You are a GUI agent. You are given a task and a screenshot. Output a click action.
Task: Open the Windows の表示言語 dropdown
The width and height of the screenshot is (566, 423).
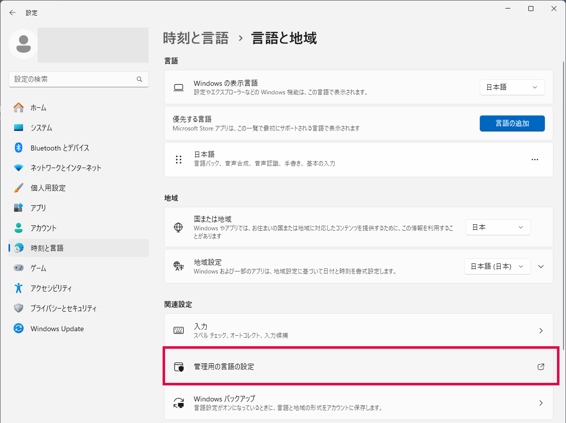[x=512, y=87]
